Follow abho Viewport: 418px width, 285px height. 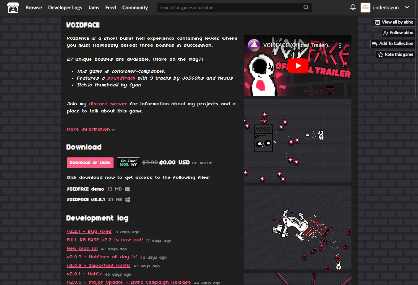click(398, 33)
